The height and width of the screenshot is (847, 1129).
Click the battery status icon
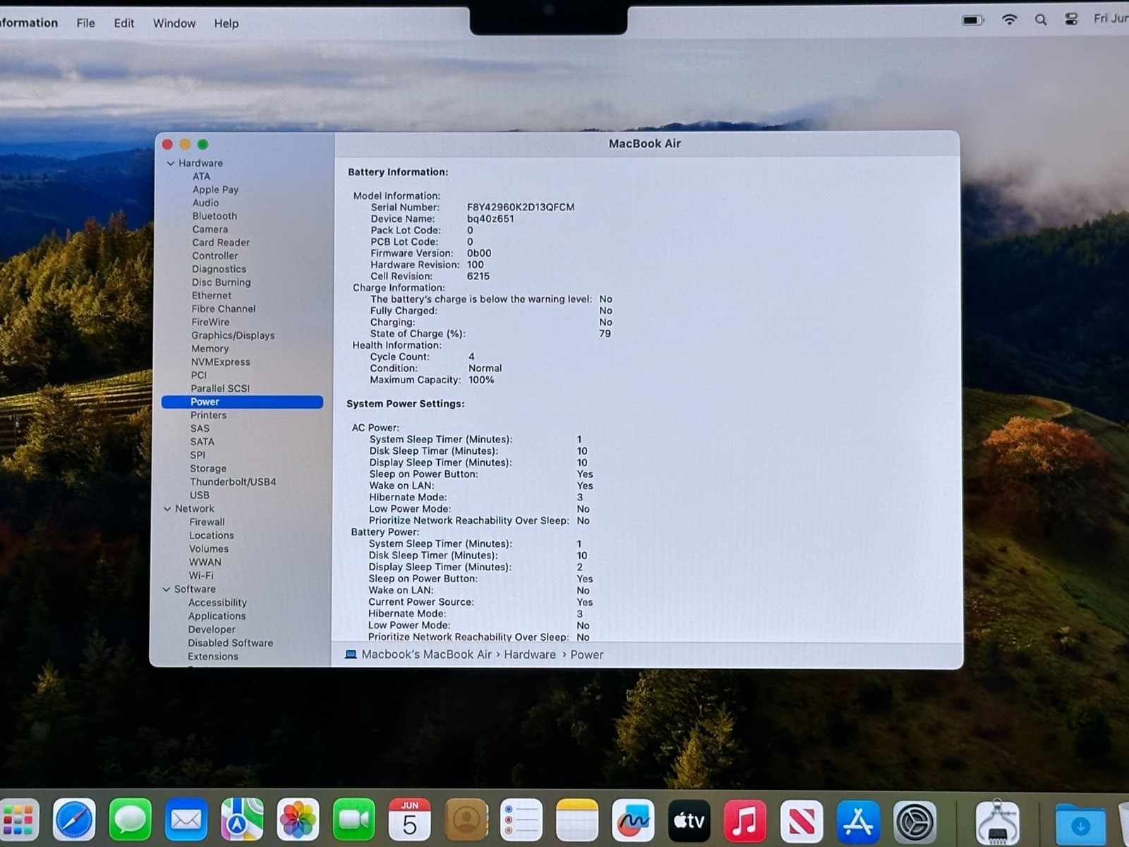point(973,20)
